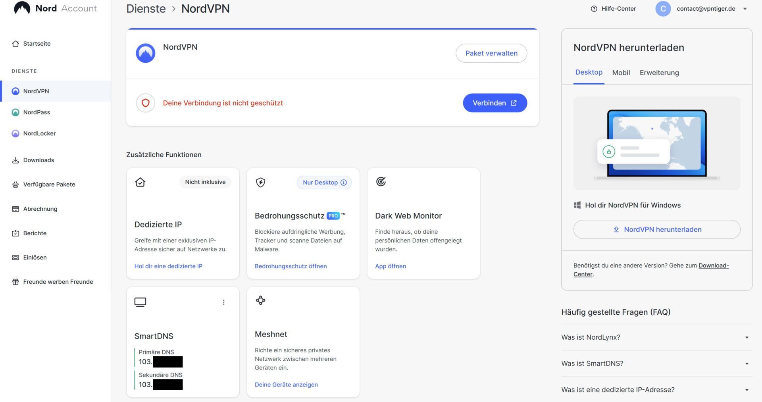The width and height of the screenshot is (762, 402).
Task: Click the Hilfe-Center link text
Action: coord(618,9)
